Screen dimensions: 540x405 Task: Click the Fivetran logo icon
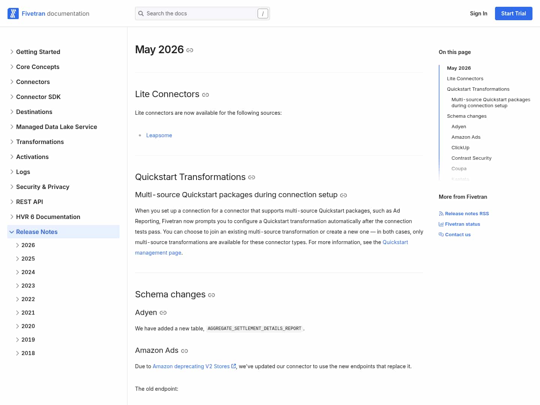[x=13, y=13]
